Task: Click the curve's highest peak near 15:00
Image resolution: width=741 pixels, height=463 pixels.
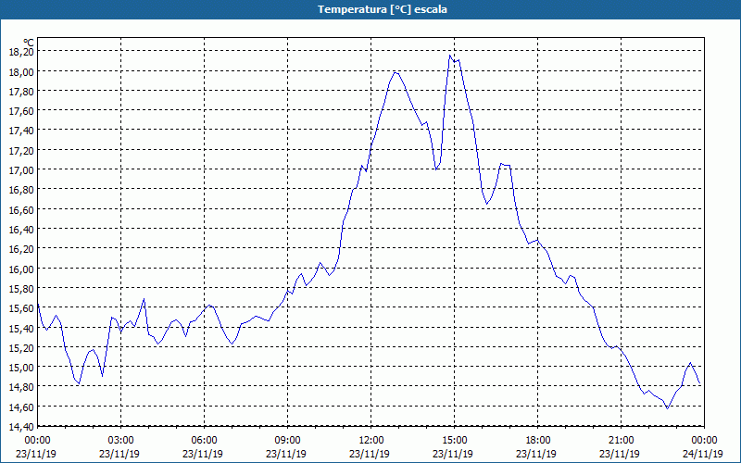Action: (450, 56)
